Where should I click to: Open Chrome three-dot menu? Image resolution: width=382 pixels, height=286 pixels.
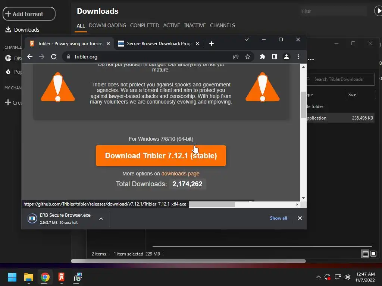click(298, 57)
